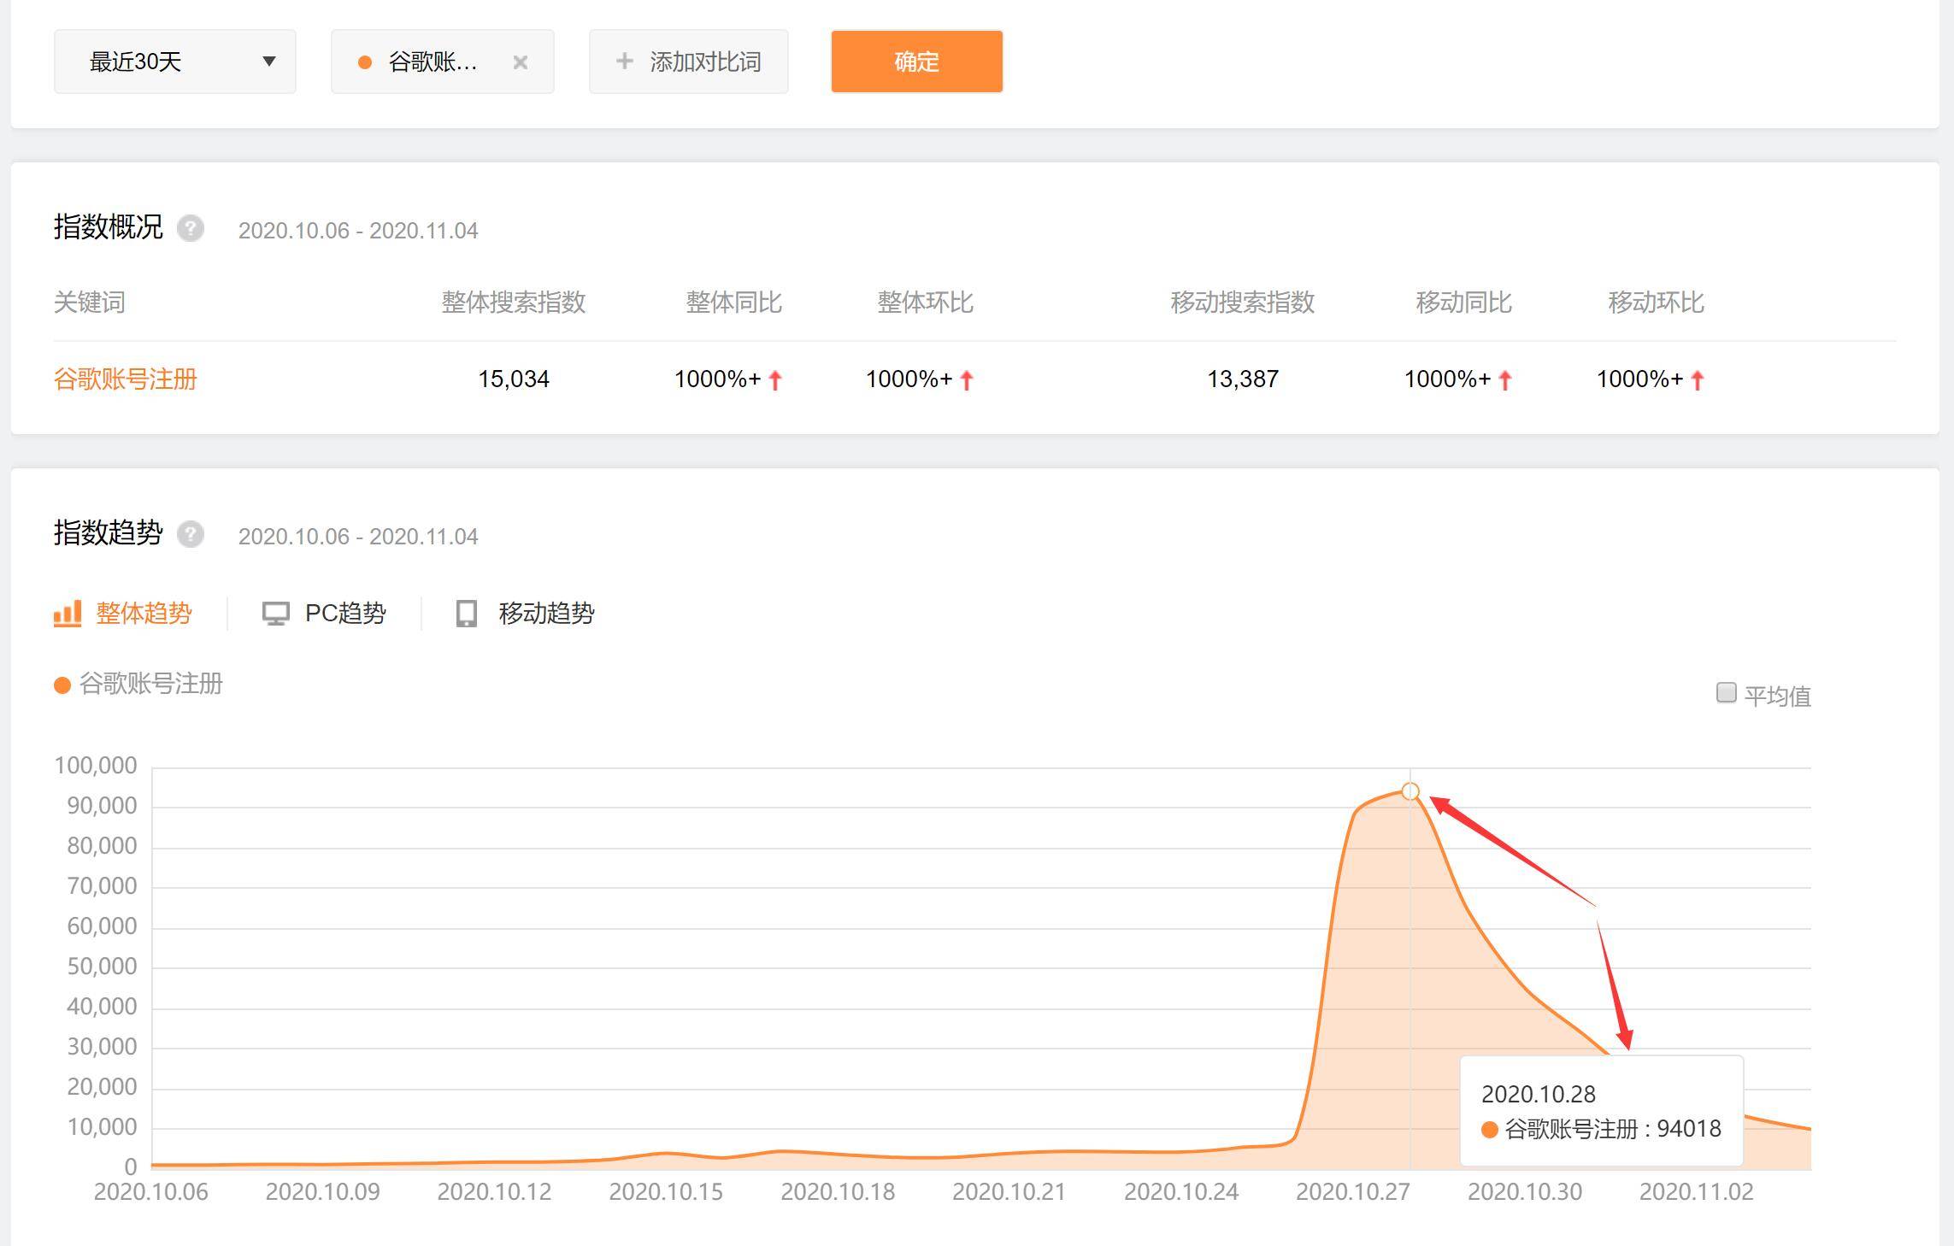Viewport: 1954px width, 1246px height.
Task: Click the 移动搜索指数 value 13,387
Action: pos(1243,379)
